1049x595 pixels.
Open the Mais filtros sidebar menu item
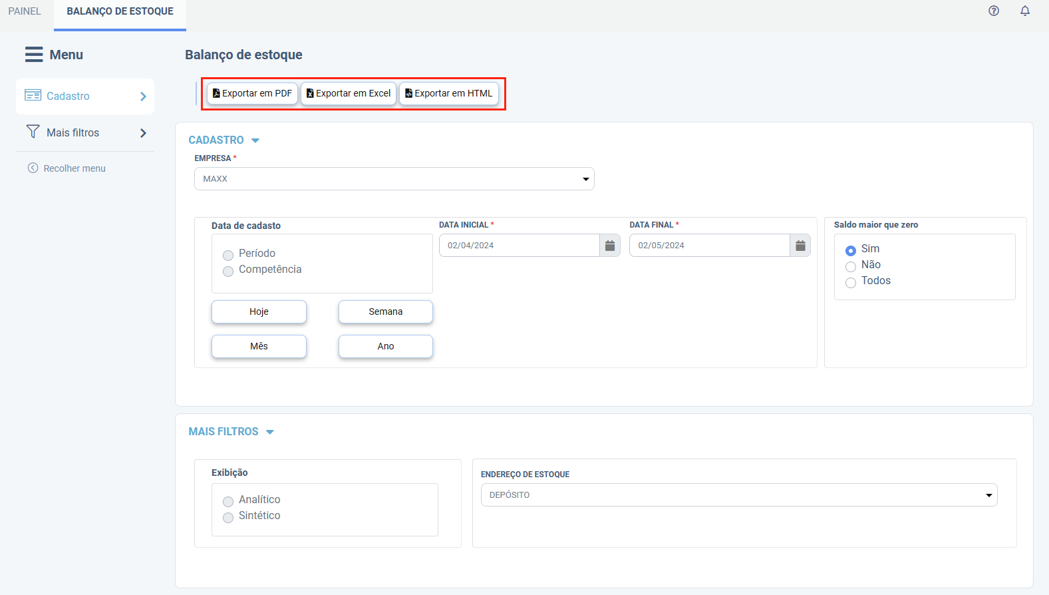pyautogui.click(x=85, y=133)
